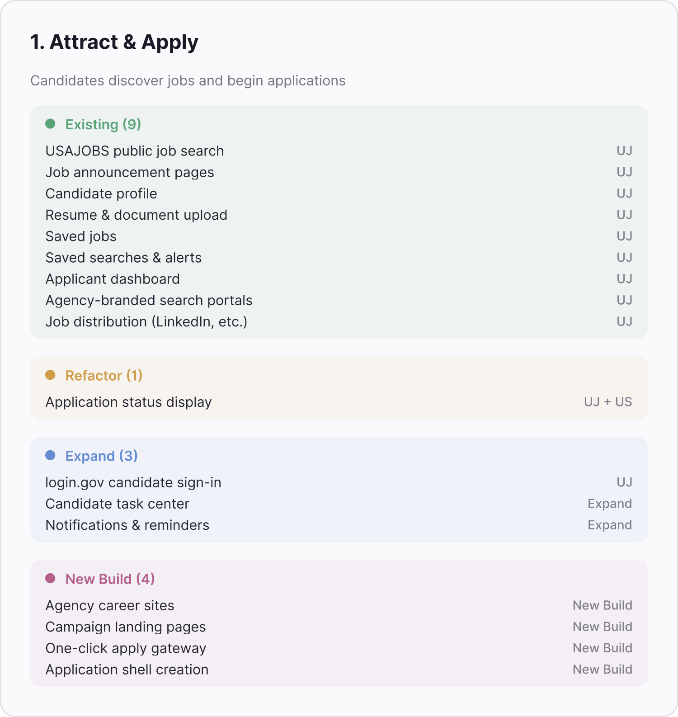The height and width of the screenshot is (717, 678).
Task: Select the "Existing (9)" group heading
Action: tap(103, 124)
